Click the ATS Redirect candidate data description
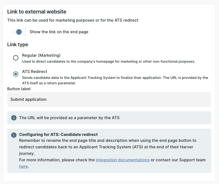Image resolution: width=219 pixels, height=184 pixels. tap(115, 80)
